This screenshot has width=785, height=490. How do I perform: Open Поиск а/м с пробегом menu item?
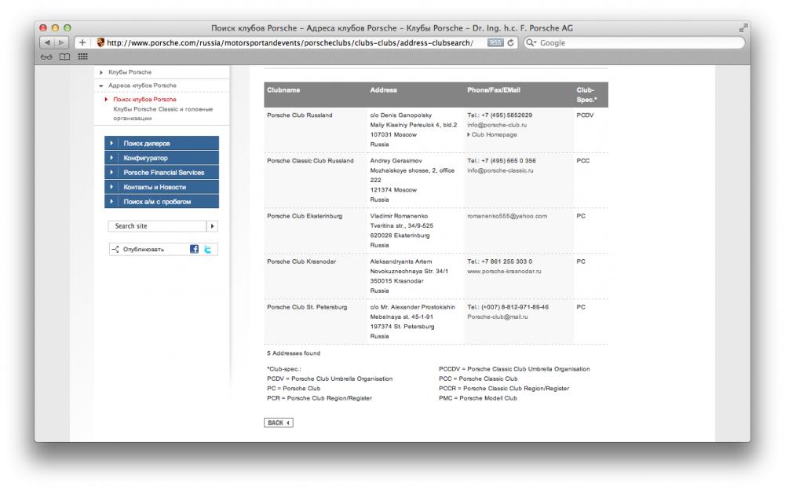click(162, 201)
